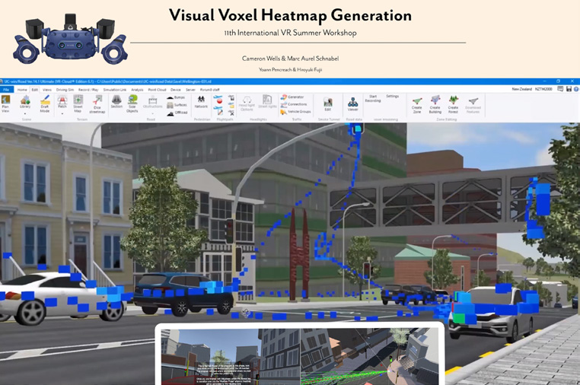Click the VR preview inset thumbnail
Image resolution: width=580 pixels, height=385 pixels.
(x=301, y=355)
